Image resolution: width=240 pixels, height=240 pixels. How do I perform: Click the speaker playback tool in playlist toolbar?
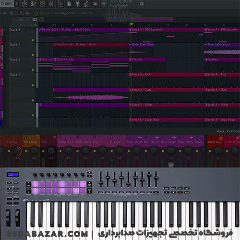tap(28, 13)
